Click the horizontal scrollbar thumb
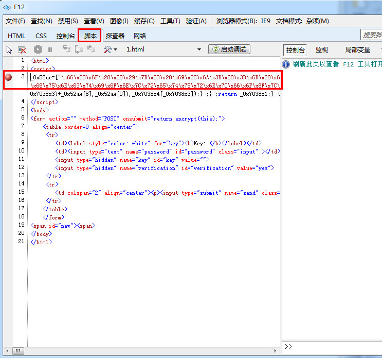This screenshot has width=382, height=358. tap(18, 351)
